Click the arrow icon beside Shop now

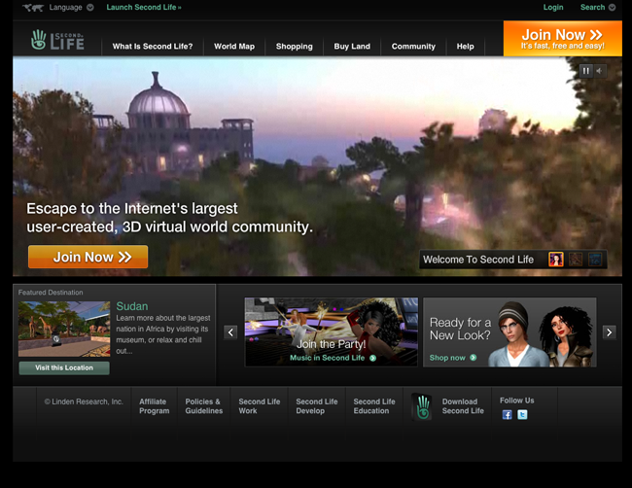pos(474,358)
